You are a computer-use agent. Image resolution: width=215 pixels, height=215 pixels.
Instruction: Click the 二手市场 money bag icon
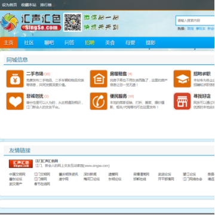[15, 79]
